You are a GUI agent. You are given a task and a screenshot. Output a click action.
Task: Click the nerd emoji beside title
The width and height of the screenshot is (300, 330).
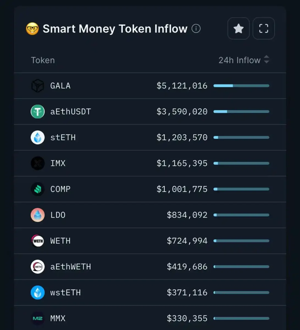[x=32, y=29]
